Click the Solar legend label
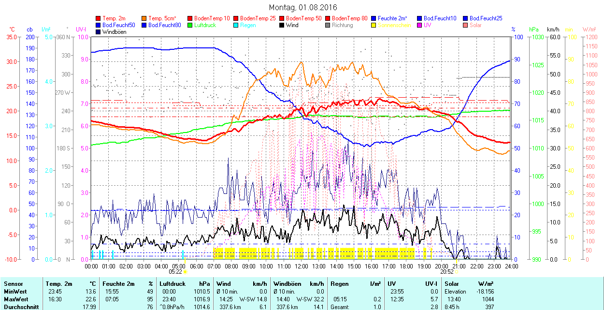The image size is (604, 310). point(475,25)
